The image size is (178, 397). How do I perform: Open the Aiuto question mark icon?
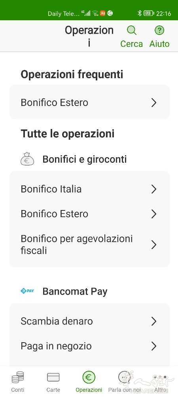(159, 31)
